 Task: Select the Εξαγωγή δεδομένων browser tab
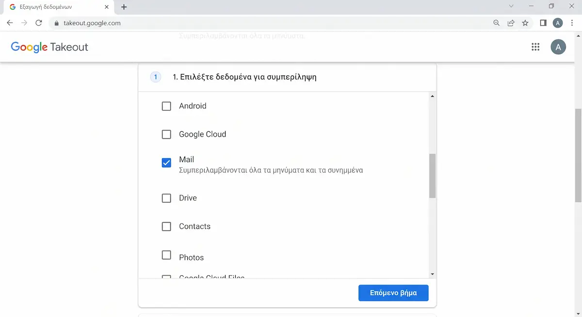(x=58, y=7)
